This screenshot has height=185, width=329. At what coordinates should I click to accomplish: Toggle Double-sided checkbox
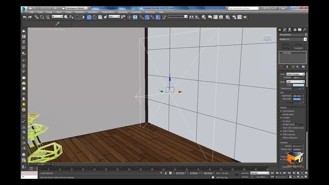[281, 114]
